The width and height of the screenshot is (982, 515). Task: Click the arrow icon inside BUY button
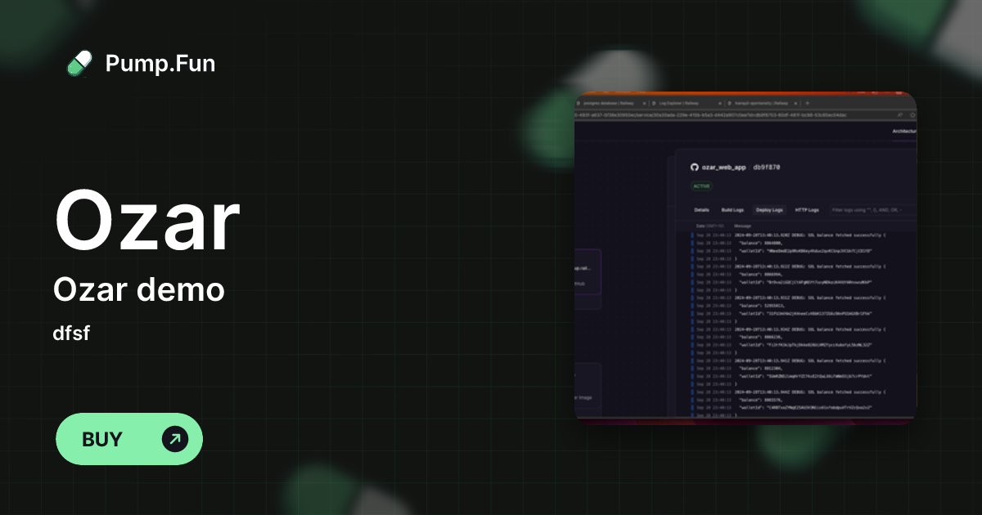(174, 439)
